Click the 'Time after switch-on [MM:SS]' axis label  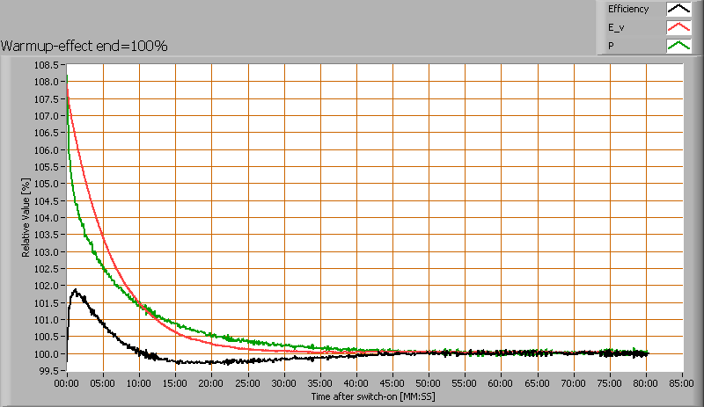373,396
